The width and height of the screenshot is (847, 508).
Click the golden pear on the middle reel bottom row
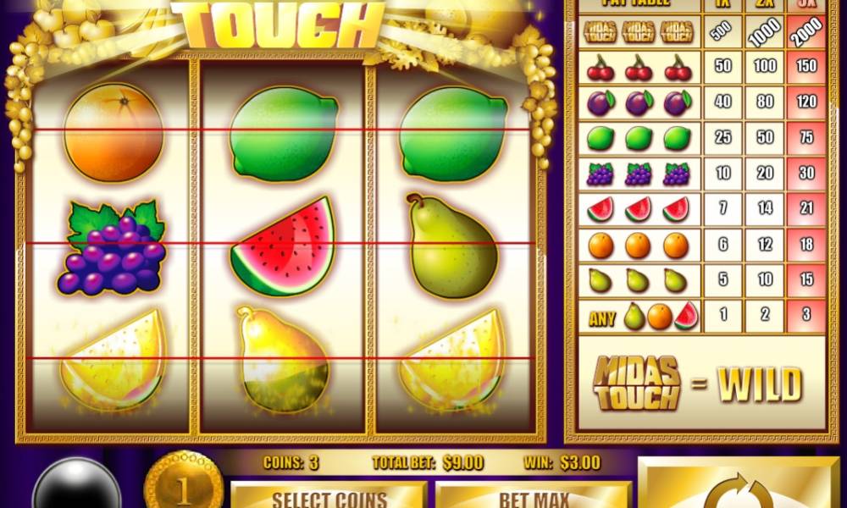coord(282,360)
